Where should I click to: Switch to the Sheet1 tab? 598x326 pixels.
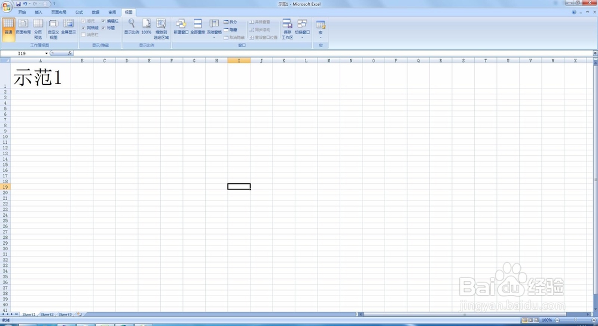click(29, 315)
